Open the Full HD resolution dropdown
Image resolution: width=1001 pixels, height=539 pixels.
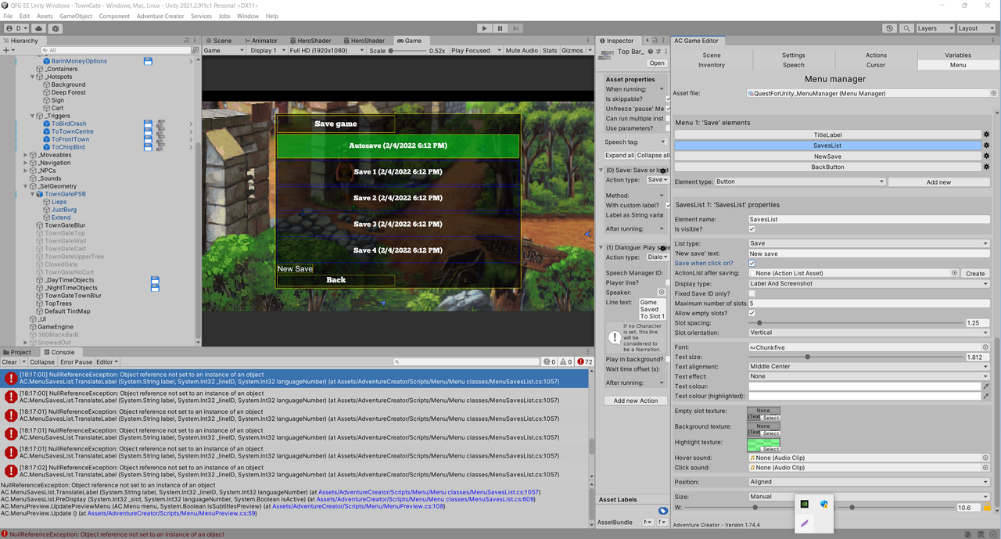coord(326,50)
